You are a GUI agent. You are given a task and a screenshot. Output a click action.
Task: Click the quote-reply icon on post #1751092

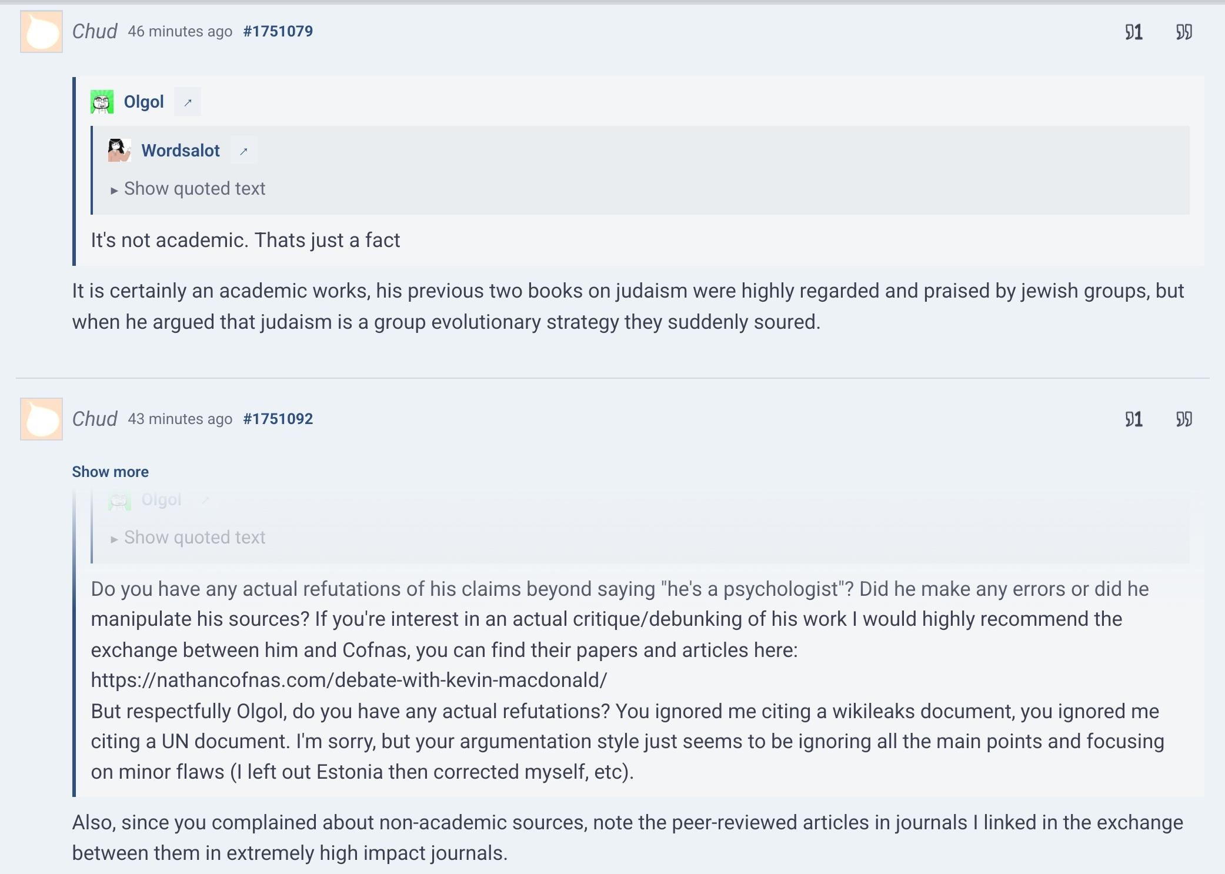pyautogui.click(x=1133, y=419)
